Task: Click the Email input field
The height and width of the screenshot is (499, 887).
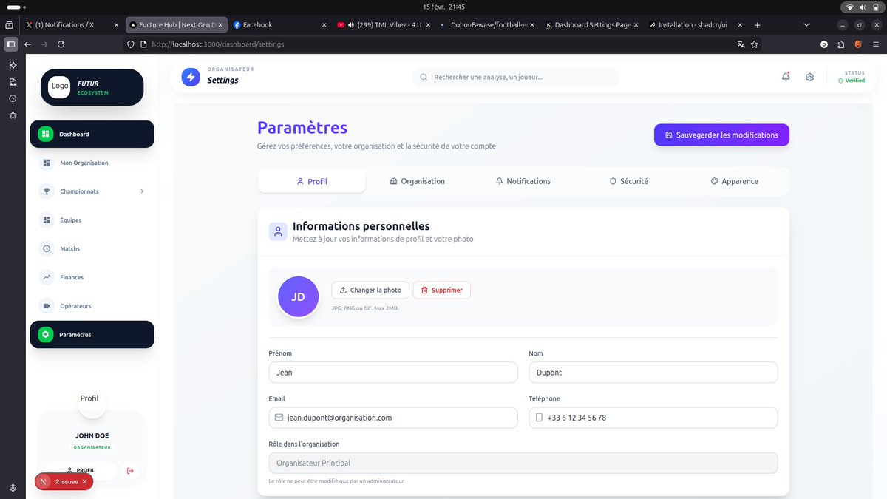Action: coord(393,418)
